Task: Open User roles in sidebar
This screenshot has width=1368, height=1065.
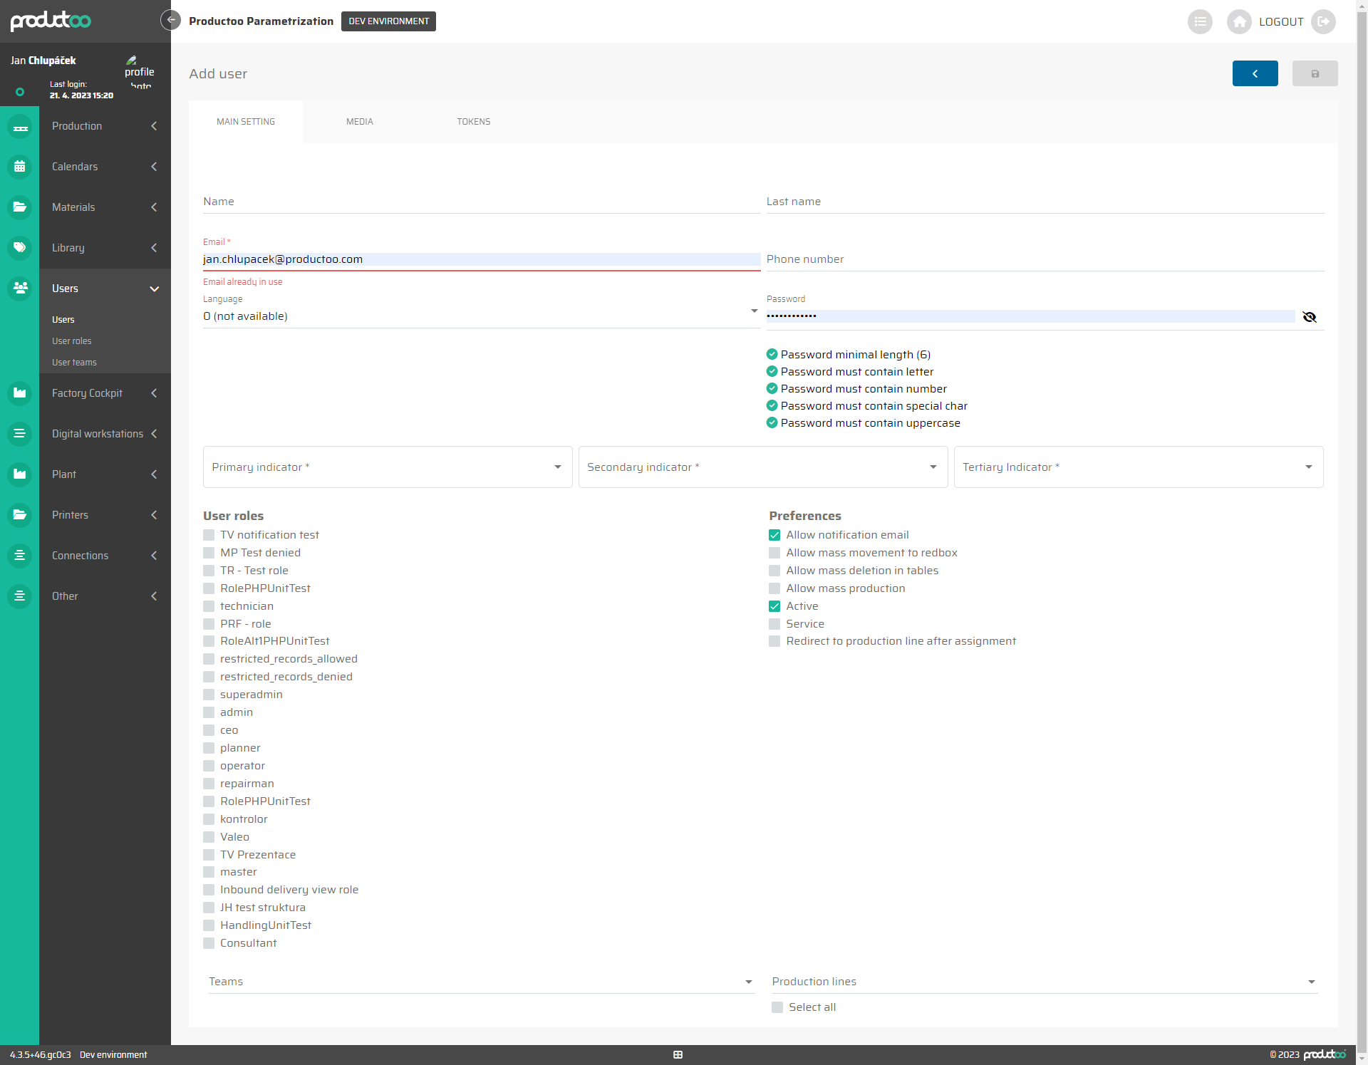Action: pos(72,341)
